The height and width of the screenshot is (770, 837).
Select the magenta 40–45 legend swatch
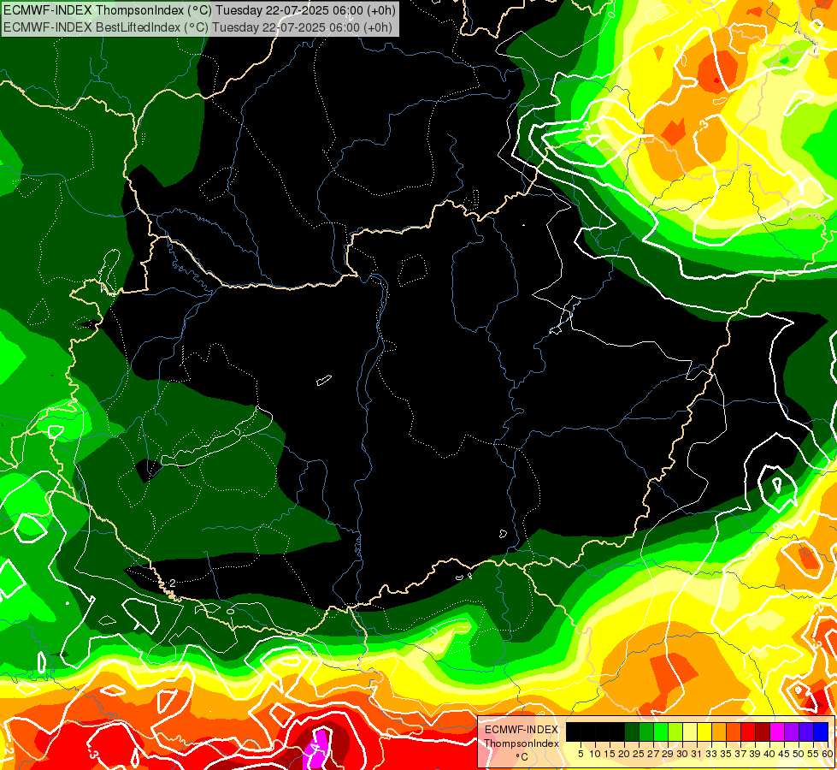tap(777, 731)
